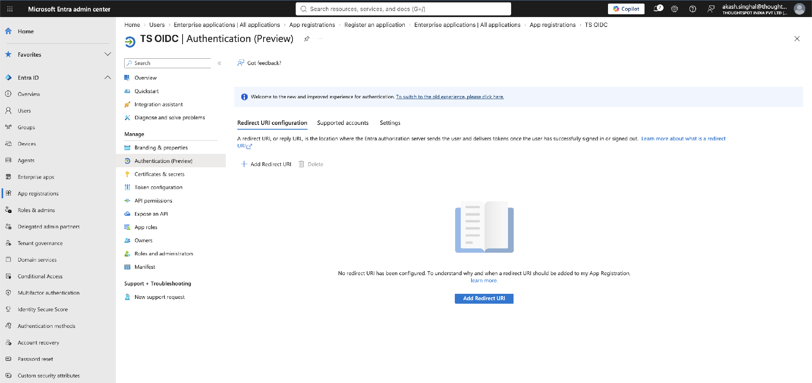Click the Integration assistant rocket icon
The image size is (812, 383).
pyautogui.click(x=127, y=104)
